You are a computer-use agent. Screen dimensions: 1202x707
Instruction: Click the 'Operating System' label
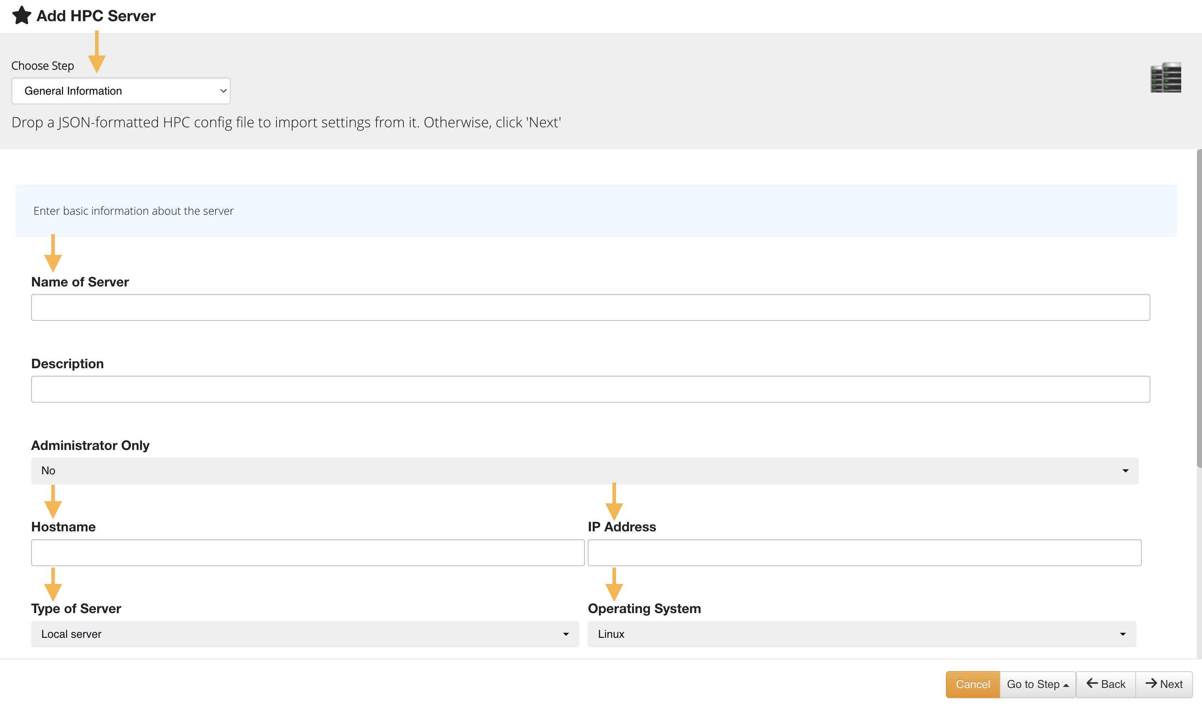644,609
